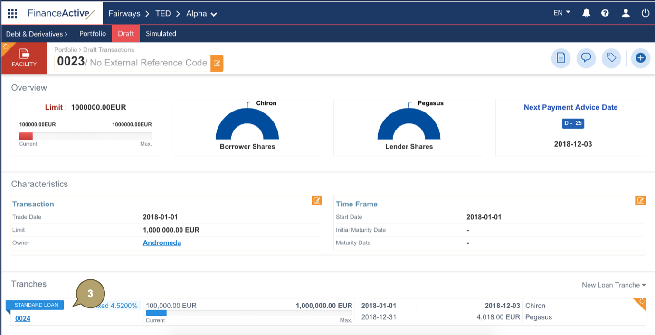This screenshot has height=335, width=655.
Task: Click the tag label icon
Action: point(611,58)
